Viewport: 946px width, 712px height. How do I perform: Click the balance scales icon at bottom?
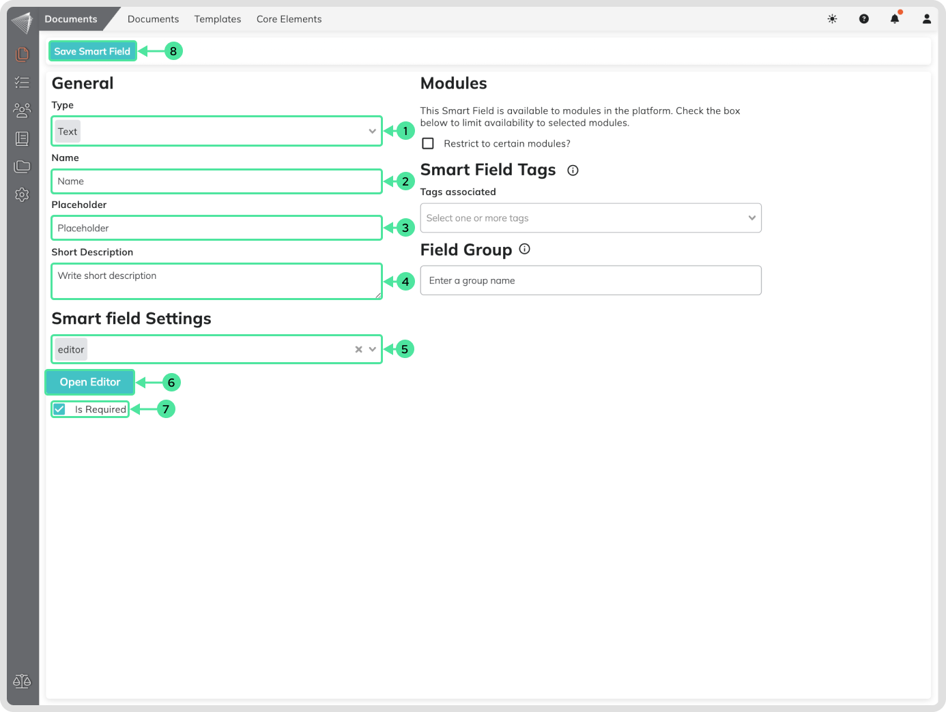coord(22,681)
